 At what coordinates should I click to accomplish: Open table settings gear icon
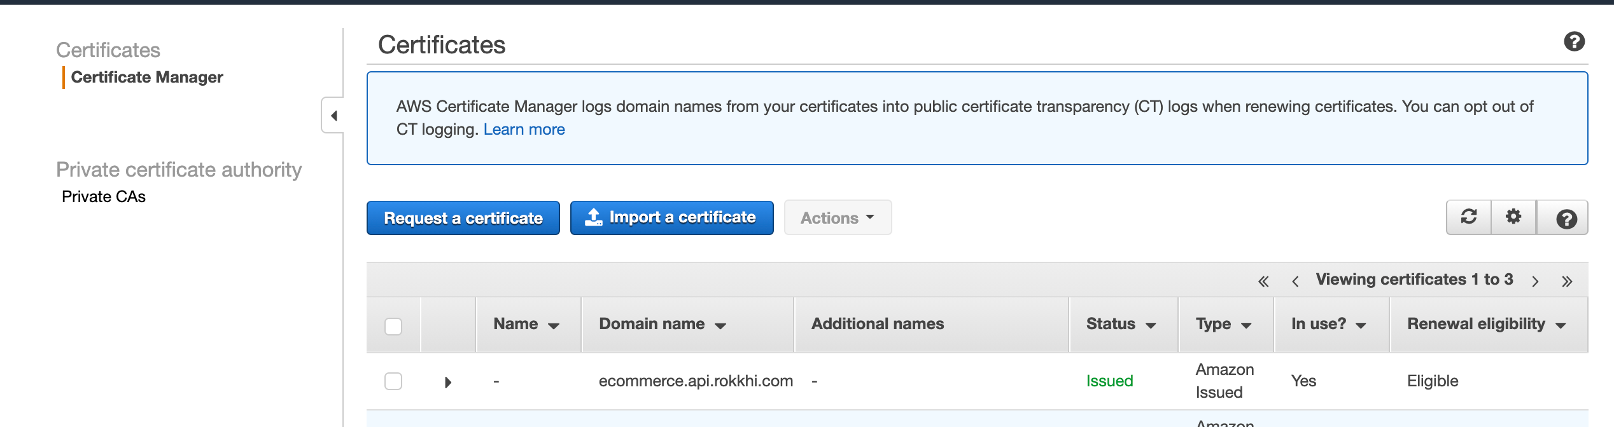tap(1513, 217)
